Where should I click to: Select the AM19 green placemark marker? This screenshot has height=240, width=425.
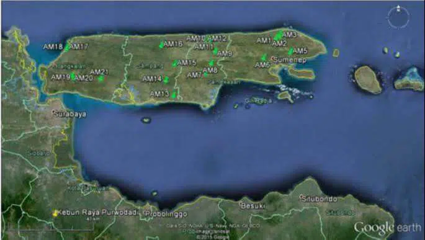pyautogui.click(x=73, y=76)
